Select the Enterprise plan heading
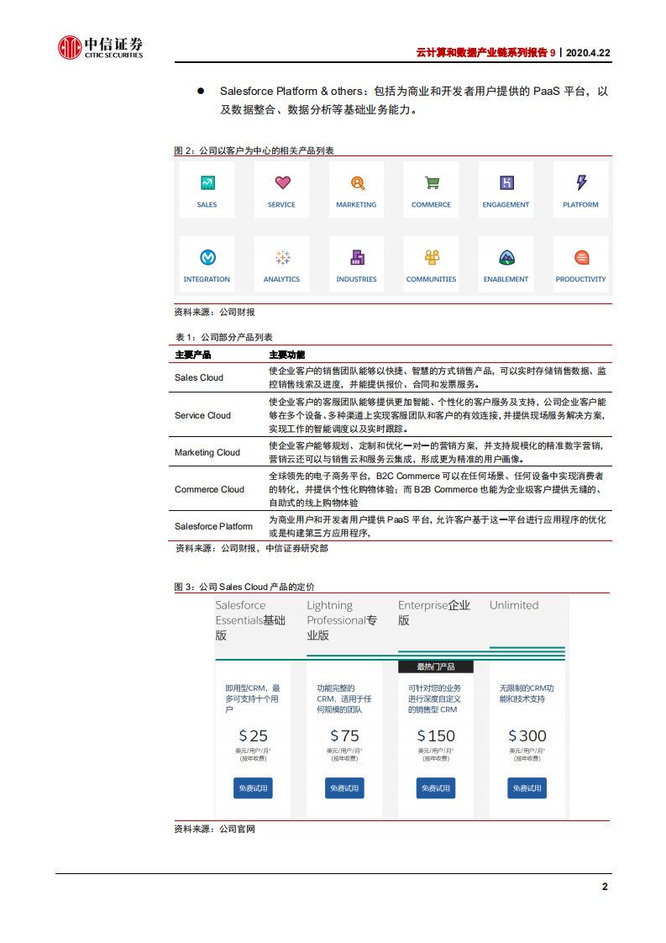Screen dimensions: 666x943 click(434, 612)
